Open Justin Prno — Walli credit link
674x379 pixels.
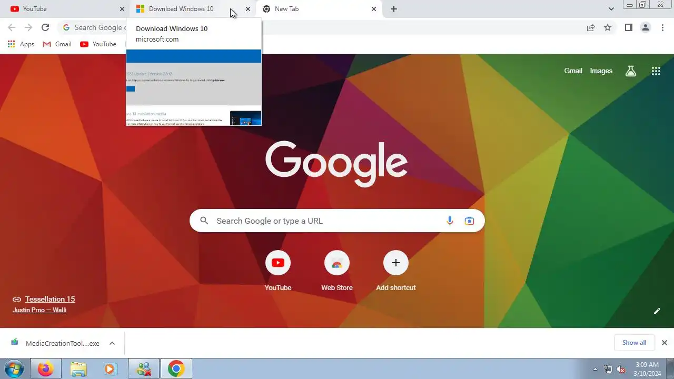click(39, 310)
